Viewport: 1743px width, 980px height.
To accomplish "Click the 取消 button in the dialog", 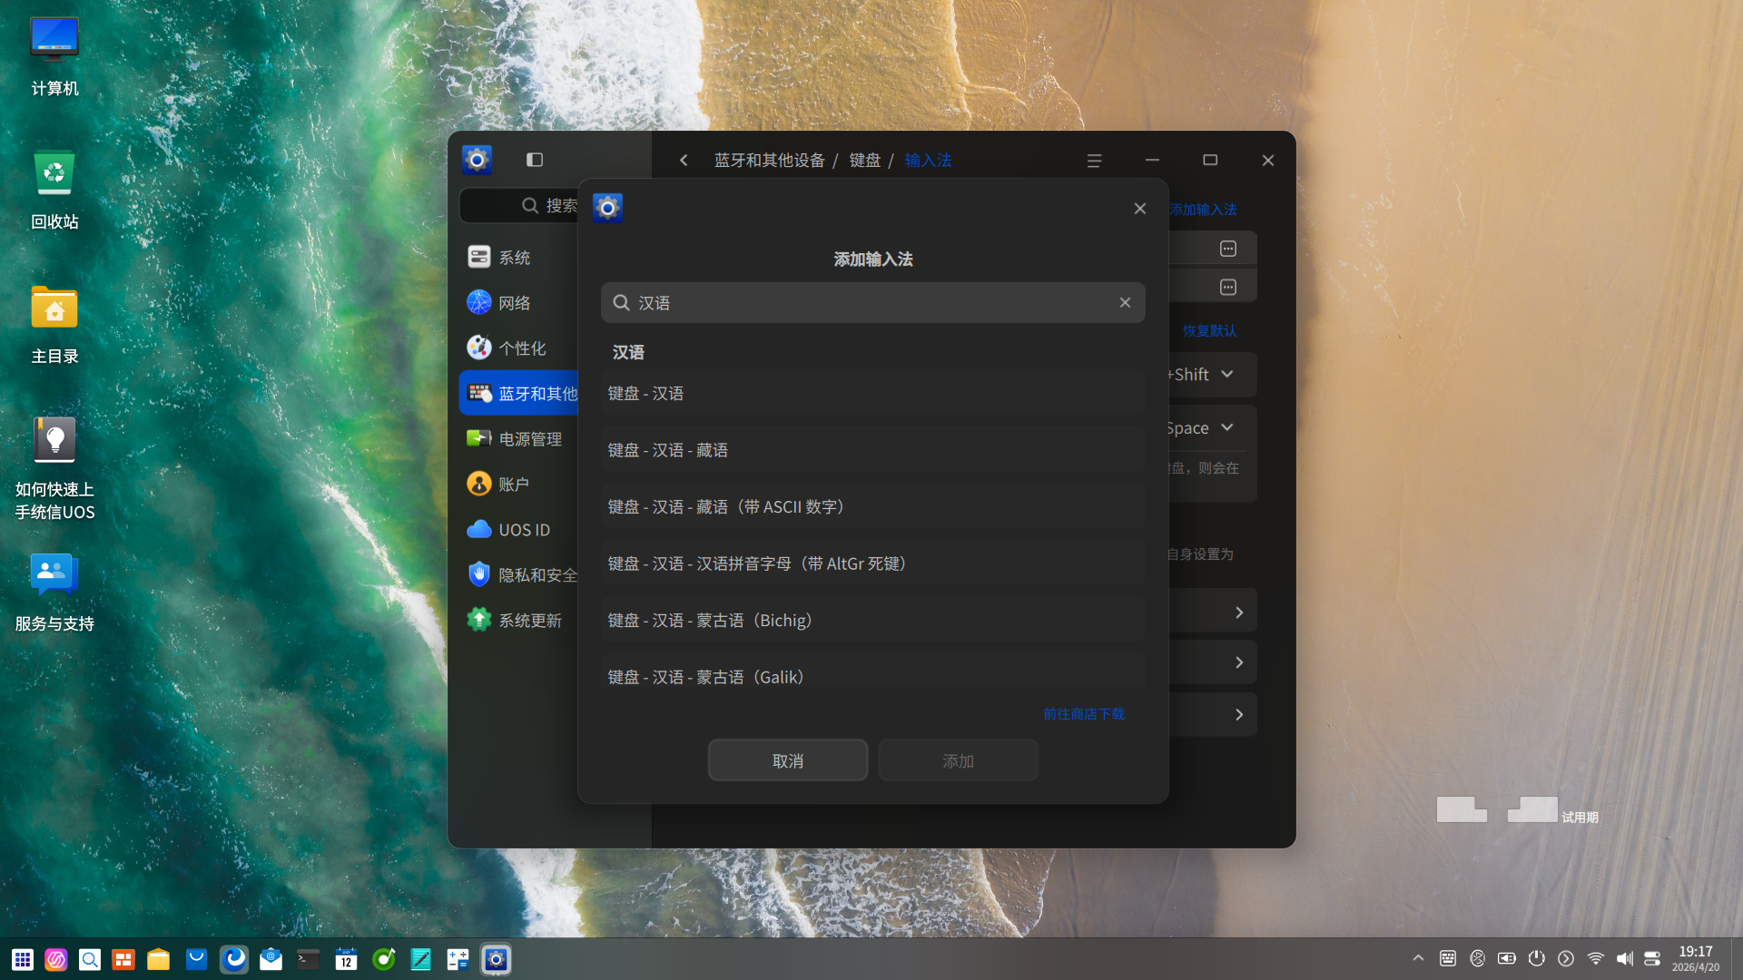I will click(x=787, y=759).
